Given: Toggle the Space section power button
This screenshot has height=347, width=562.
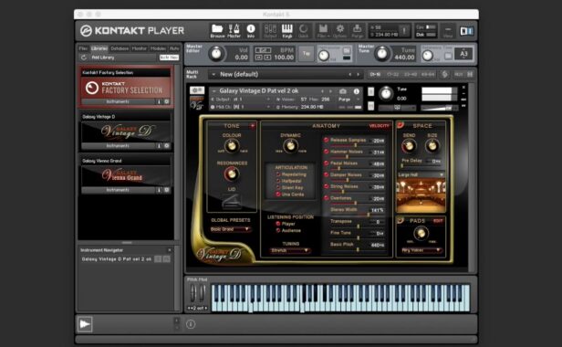Looking at the screenshot, I should coord(401,125).
